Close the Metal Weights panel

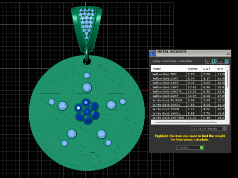(228, 53)
